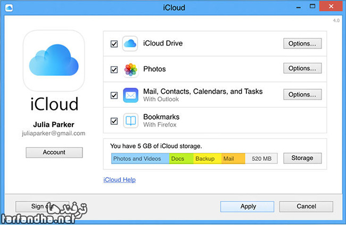Uncheck the Photos checkbox
This screenshot has width=346, height=225.
coord(114,70)
